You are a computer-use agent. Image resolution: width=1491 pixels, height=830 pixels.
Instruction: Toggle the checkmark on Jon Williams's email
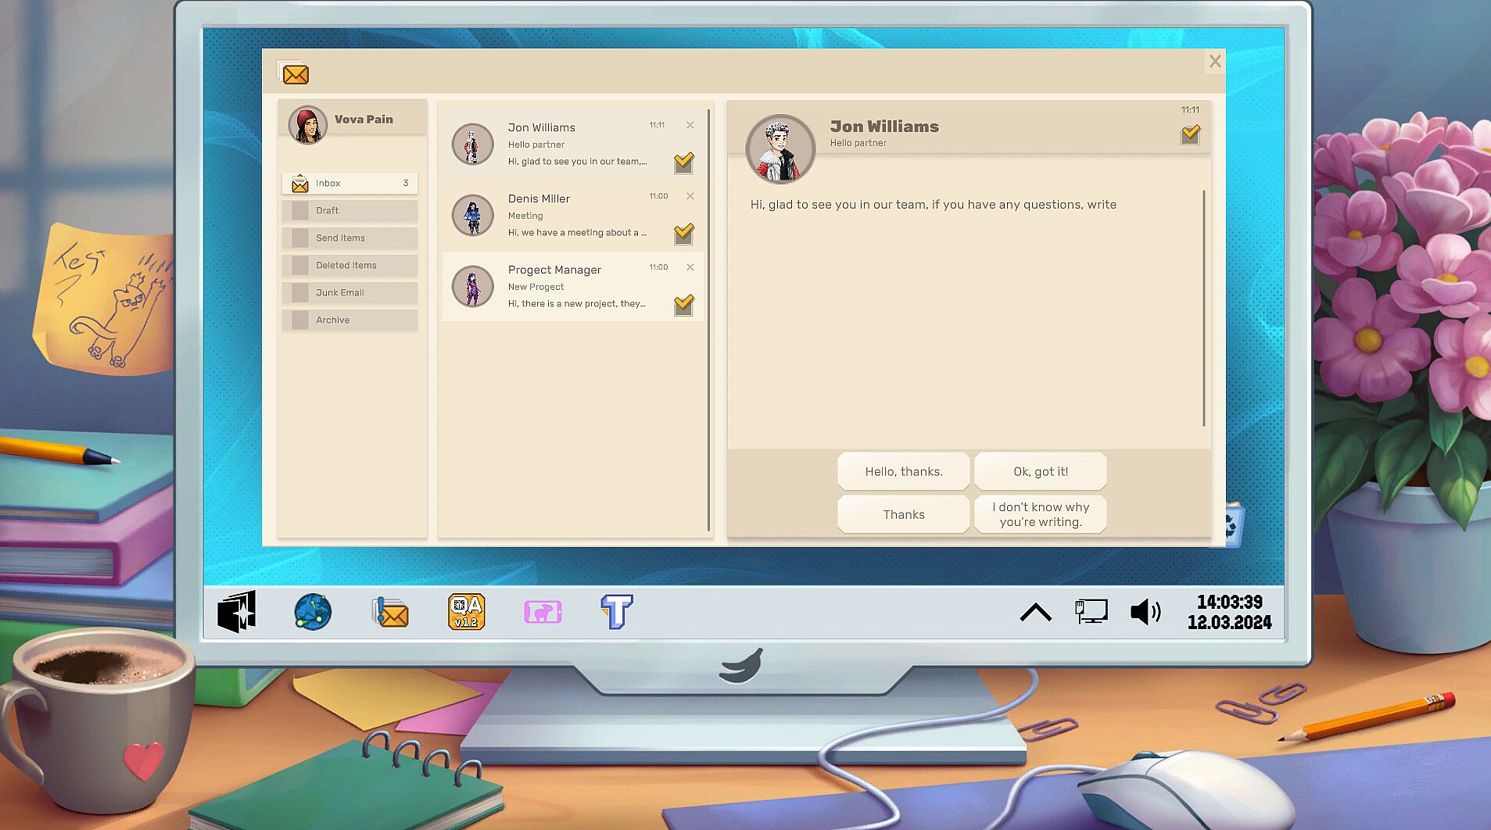point(684,163)
